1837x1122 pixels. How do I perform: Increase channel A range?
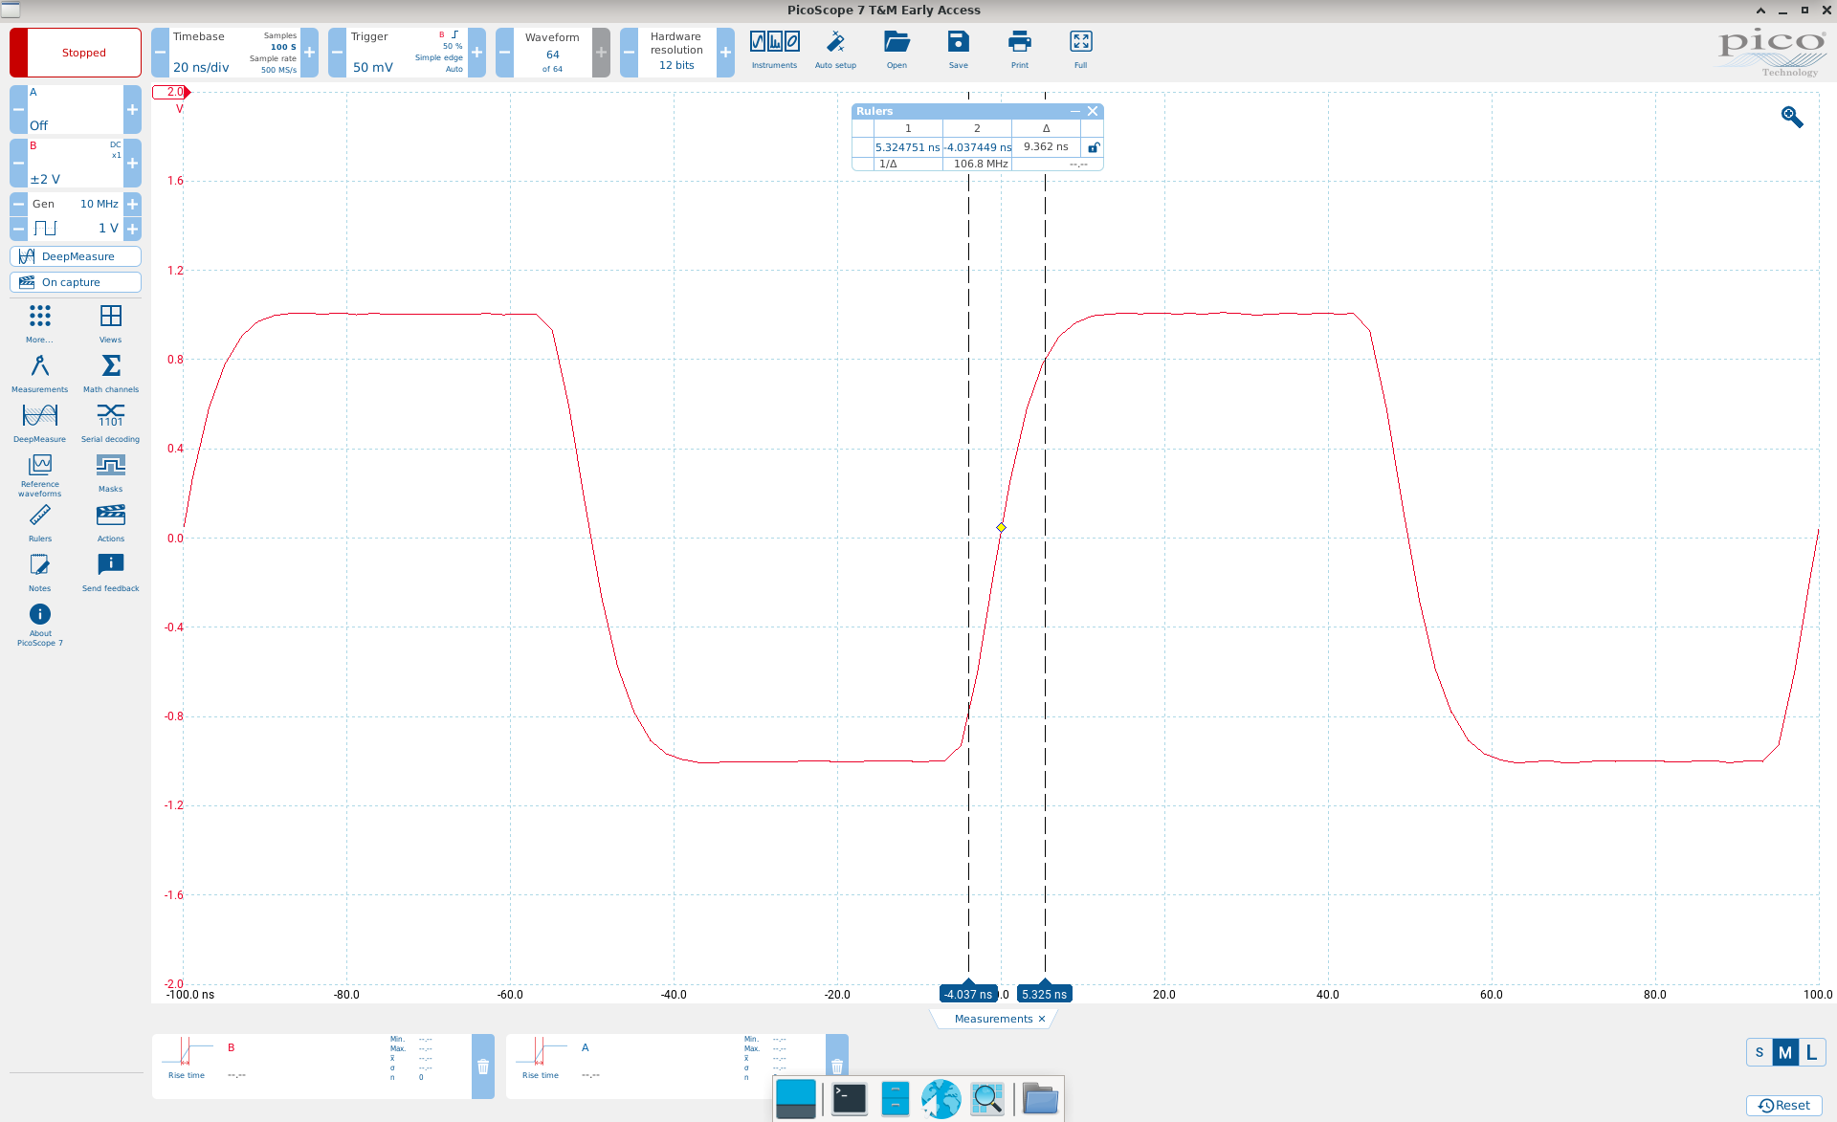(x=132, y=110)
